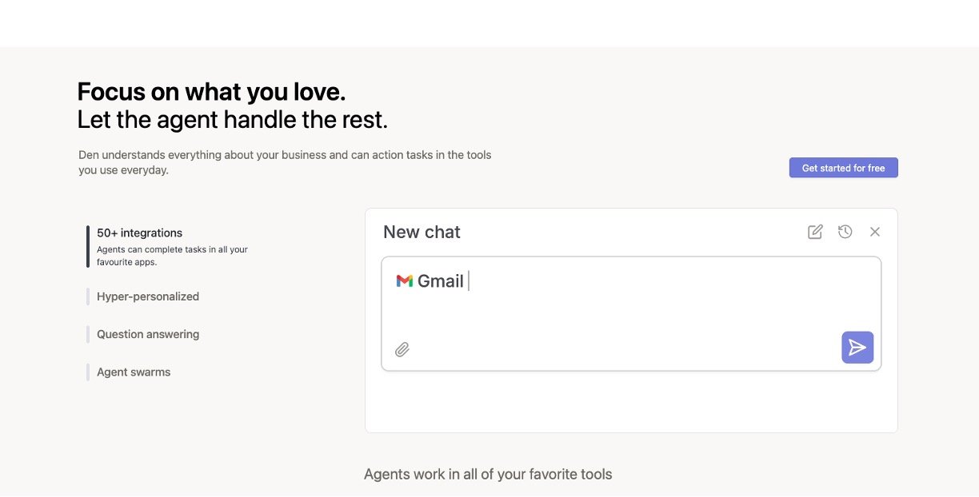Click "Let the agent handle the rest." subheading
This screenshot has width=979, height=497.
point(232,120)
